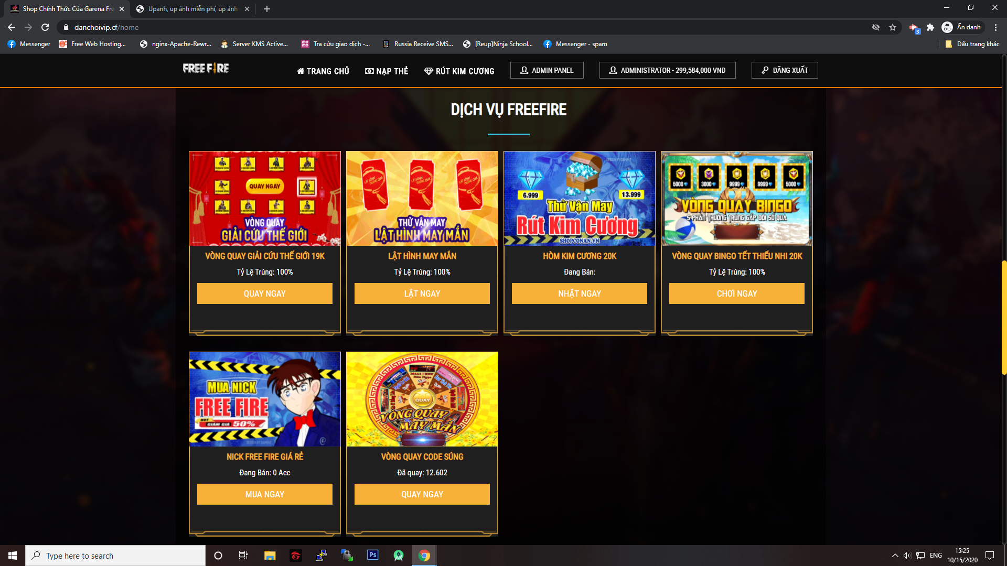Open Dấu trang khác bookmarks folder
The image size is (1007, 566).
[x=972, y=44]
